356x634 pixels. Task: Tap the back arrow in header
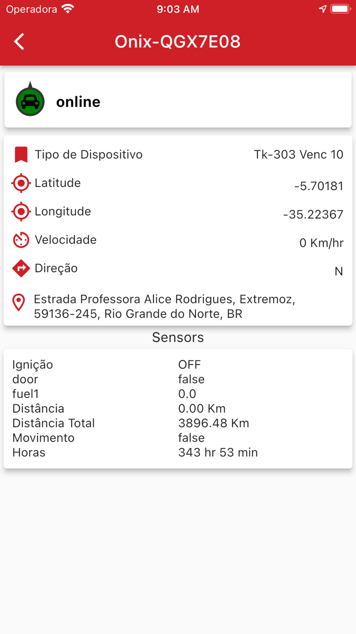pos(19,42)
